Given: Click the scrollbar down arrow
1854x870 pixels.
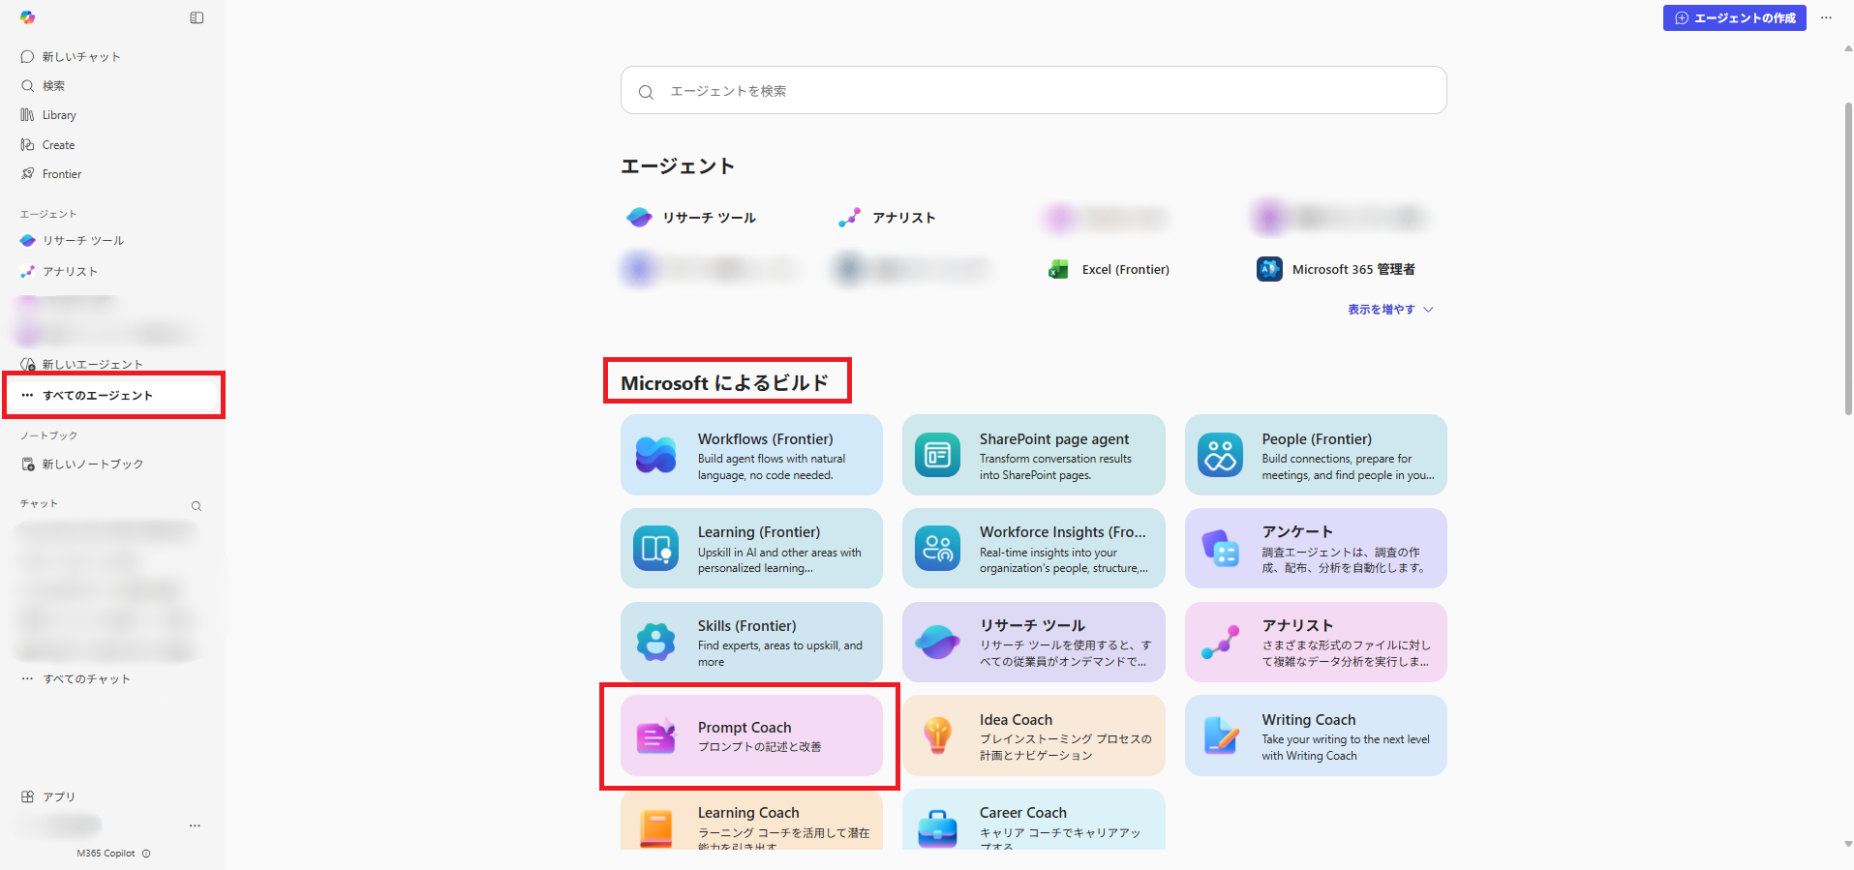Looking at the screenshot, I should [1848, 844].
